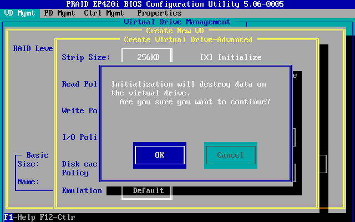Click the truncated Read Policy label
The image size is (355, 222).
click(x=79, y=84)
